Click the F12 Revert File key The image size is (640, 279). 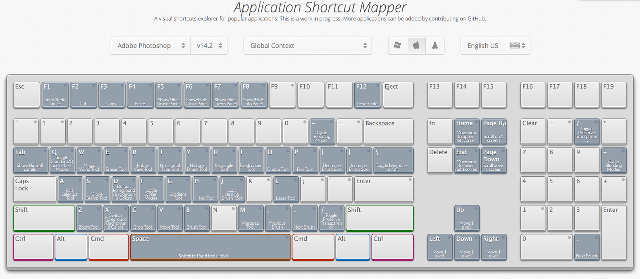click(367, 95)
